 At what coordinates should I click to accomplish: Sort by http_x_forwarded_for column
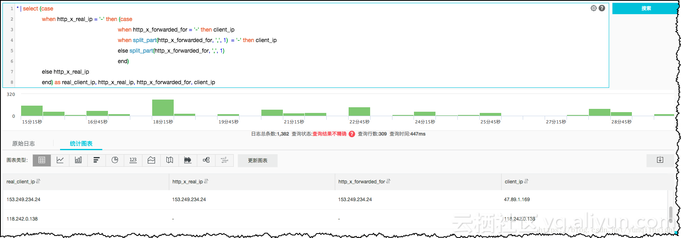[388, 181]
